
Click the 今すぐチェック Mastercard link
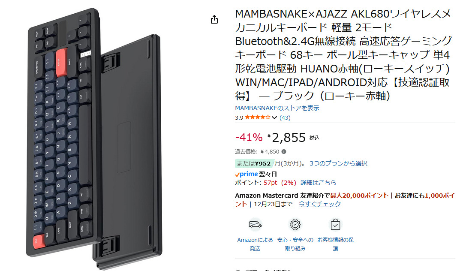[319, 204]
